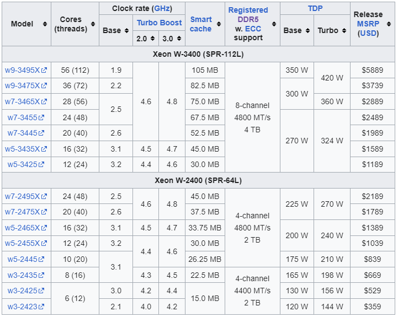
Task: Open the Turbo Boost header link
Action: [x=160, y=23]
